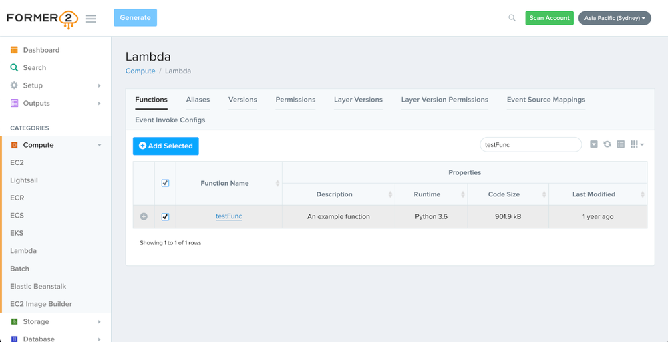Uncheck the testFunc row checkbox
668x342 pixels.
click(x=165, y=217)
